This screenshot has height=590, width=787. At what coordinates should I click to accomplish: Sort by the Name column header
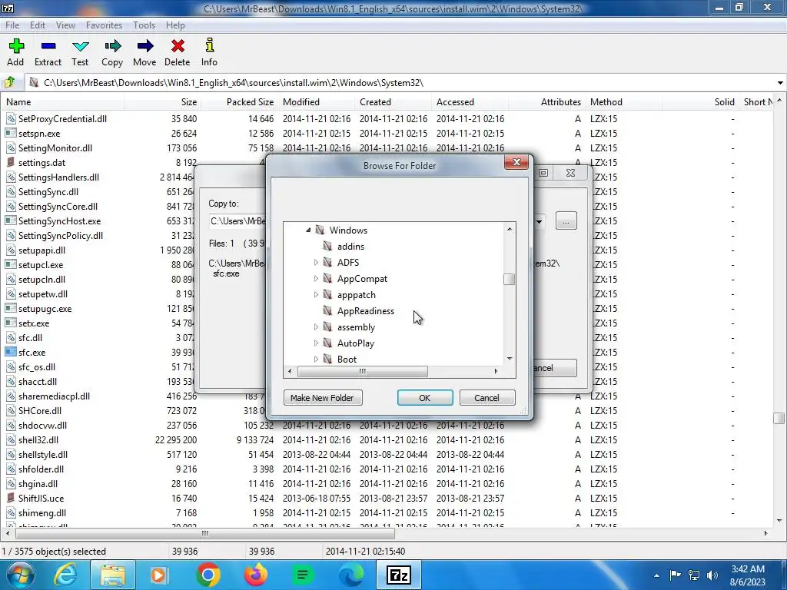[x=63, y=102]
